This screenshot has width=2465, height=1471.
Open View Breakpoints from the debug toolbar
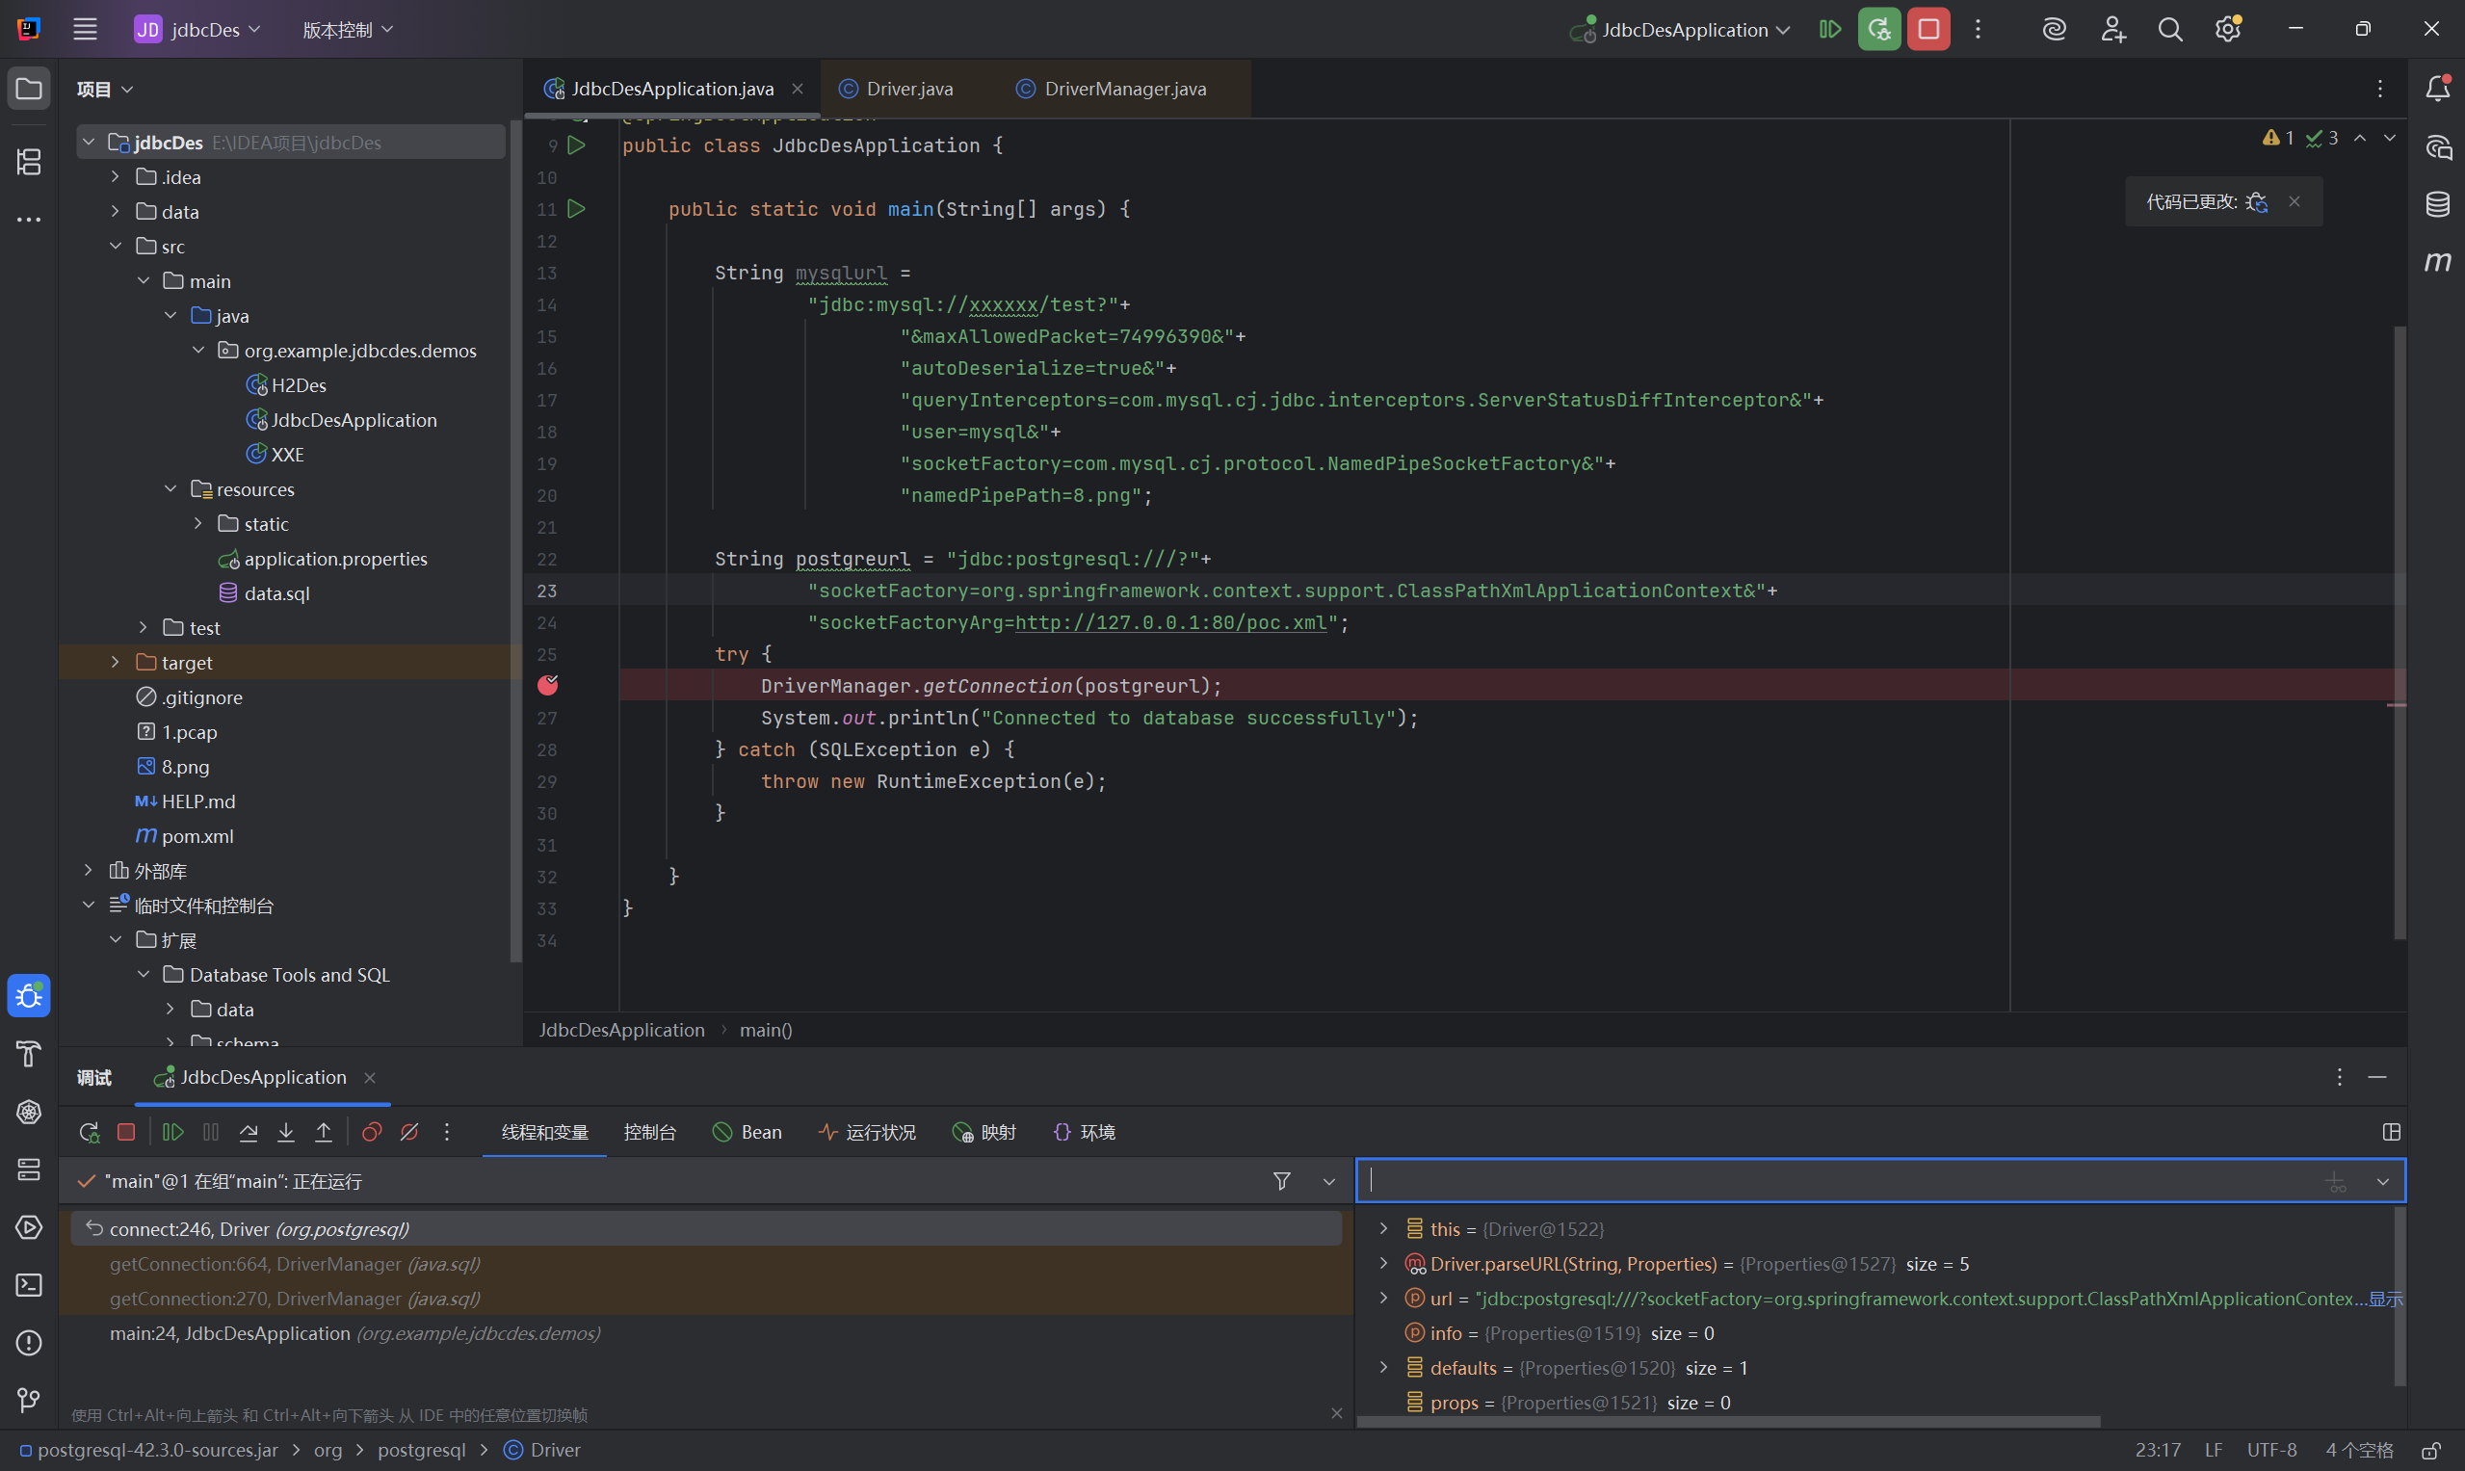pyautogui.click(x=372, y=1132)
